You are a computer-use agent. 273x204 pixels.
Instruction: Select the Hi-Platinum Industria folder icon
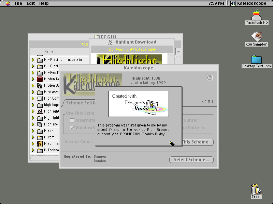pyautogui.click(x=40, y=60)
